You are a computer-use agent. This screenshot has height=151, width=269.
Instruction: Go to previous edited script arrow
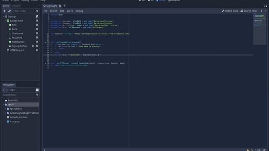click(261, 11)
